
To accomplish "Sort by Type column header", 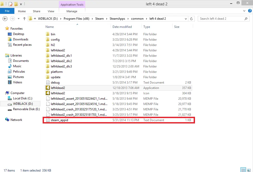I will [147, 27].
